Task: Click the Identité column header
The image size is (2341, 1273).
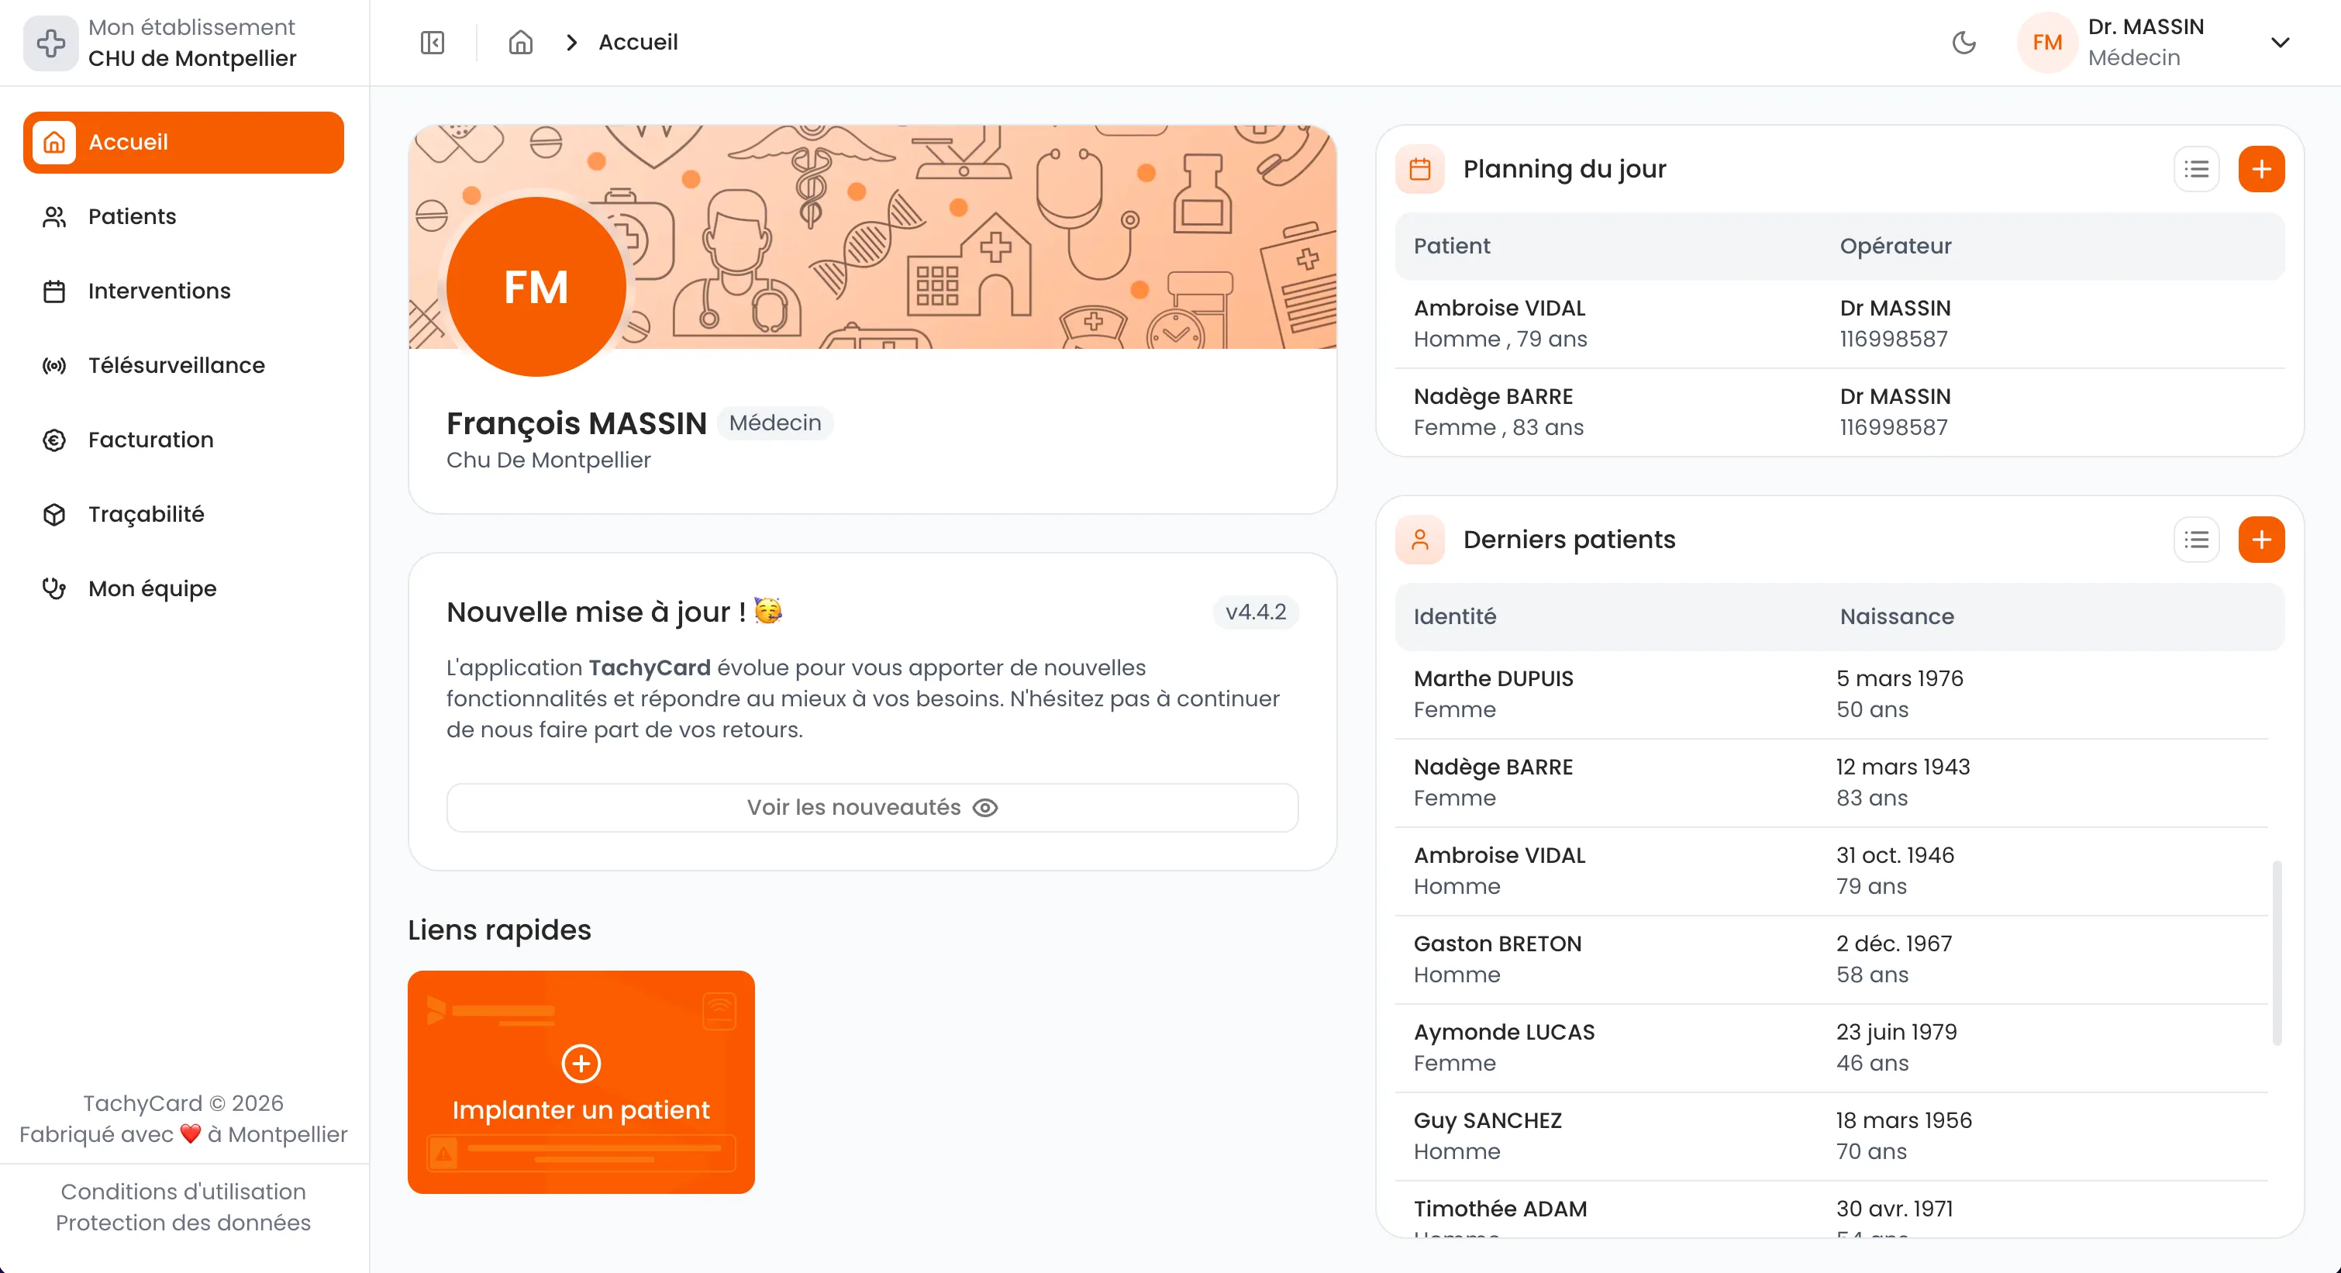Action: click(1454, 617)
